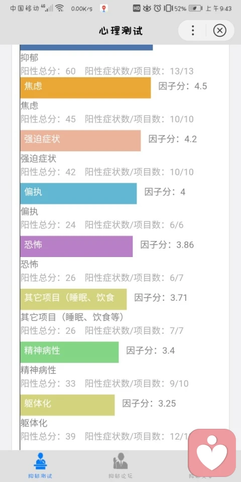
Task: Tap the salmon 强迫症状 bar
Action: click(80, 141)
